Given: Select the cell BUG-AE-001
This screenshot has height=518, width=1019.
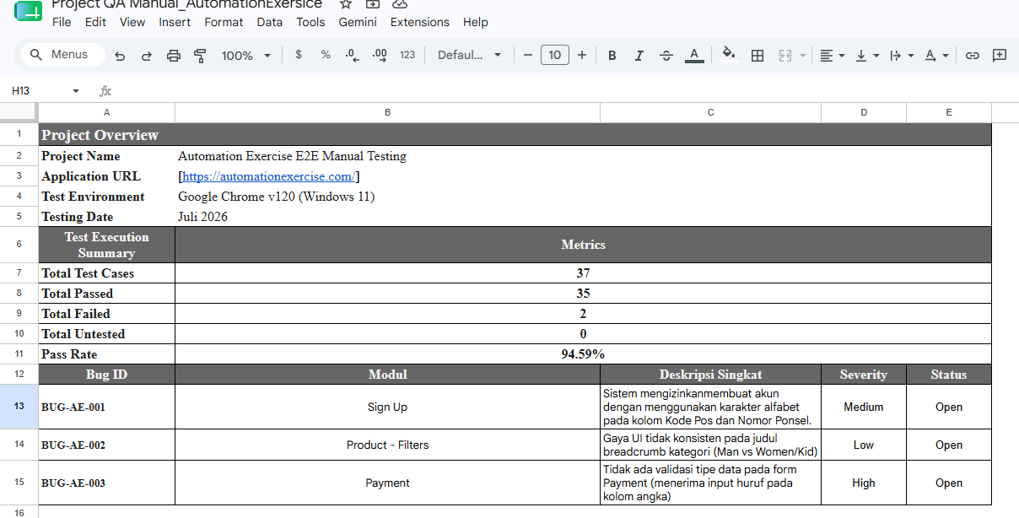Looking at the screenshot, I should (x=106, y=407).
